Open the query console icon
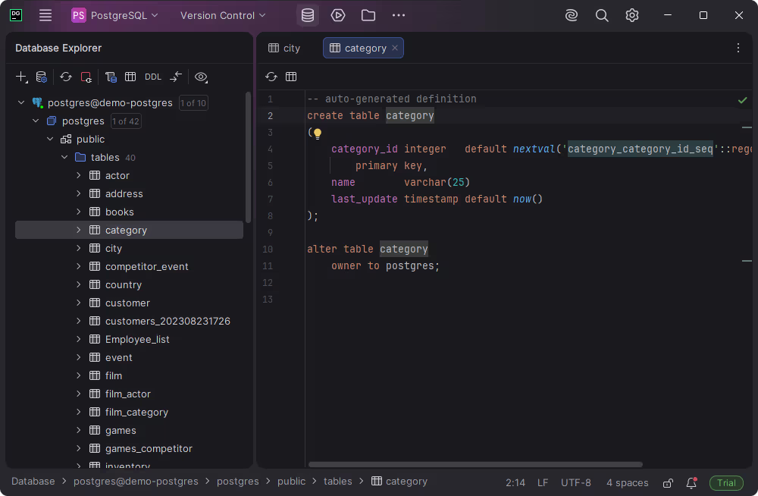The height and width of the screenshot is (496, 758). point(111,77)
